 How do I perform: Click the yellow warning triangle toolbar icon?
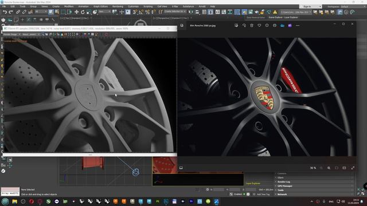pos(275,12)
